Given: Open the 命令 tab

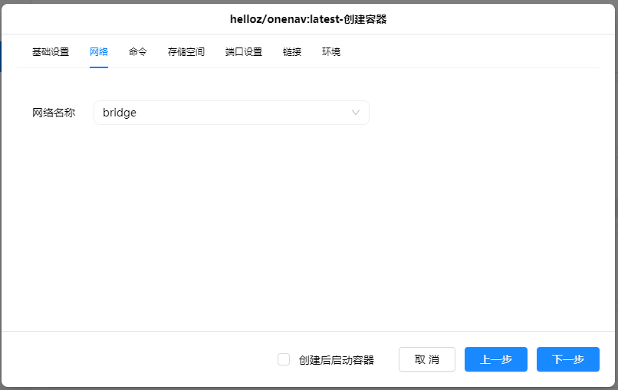Looking at the screenshot, I should [x=138, y=52].
